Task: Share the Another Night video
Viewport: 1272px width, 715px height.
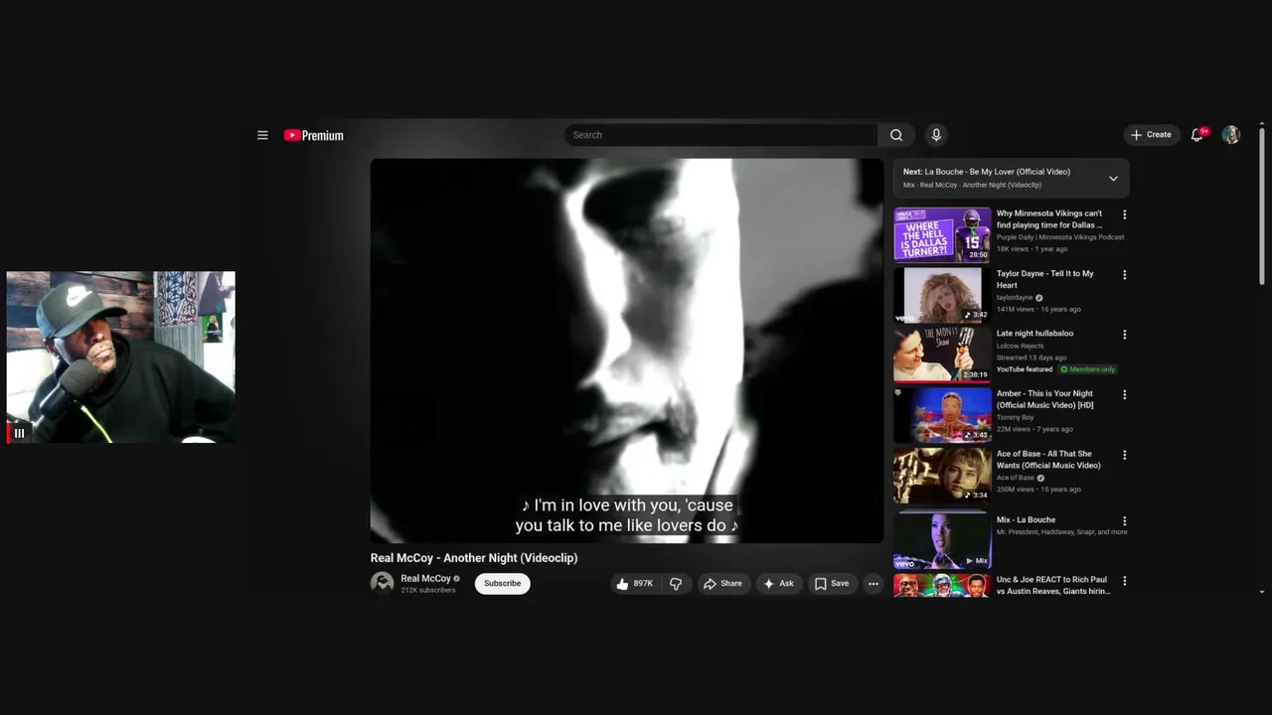Action: (x=723, y=584)
